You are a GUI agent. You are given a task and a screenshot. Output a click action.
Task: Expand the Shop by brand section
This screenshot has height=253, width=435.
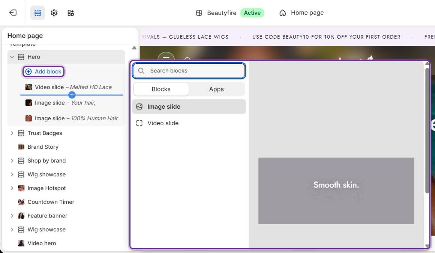[x=12, y=161]
